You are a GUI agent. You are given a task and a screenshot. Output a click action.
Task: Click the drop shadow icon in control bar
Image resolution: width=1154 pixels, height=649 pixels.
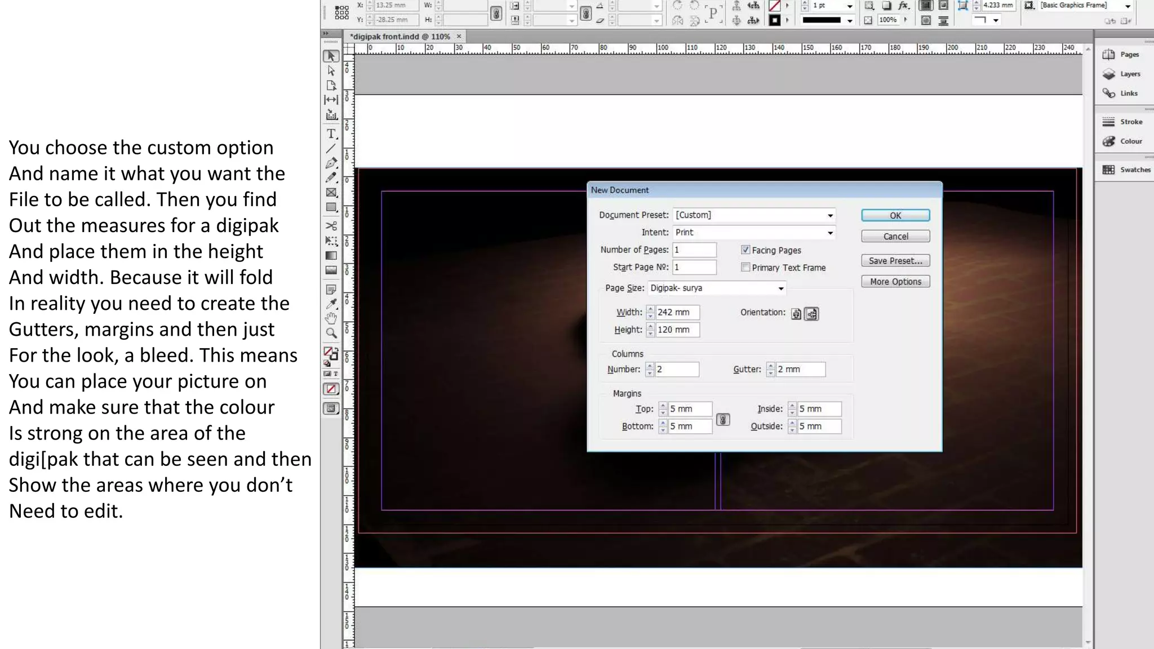click(x=886, y=6)
